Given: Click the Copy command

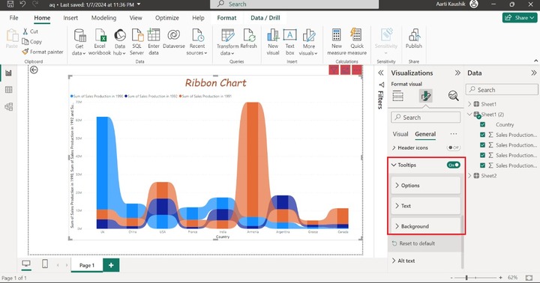Looking at the screenshot, I should 31,42.
